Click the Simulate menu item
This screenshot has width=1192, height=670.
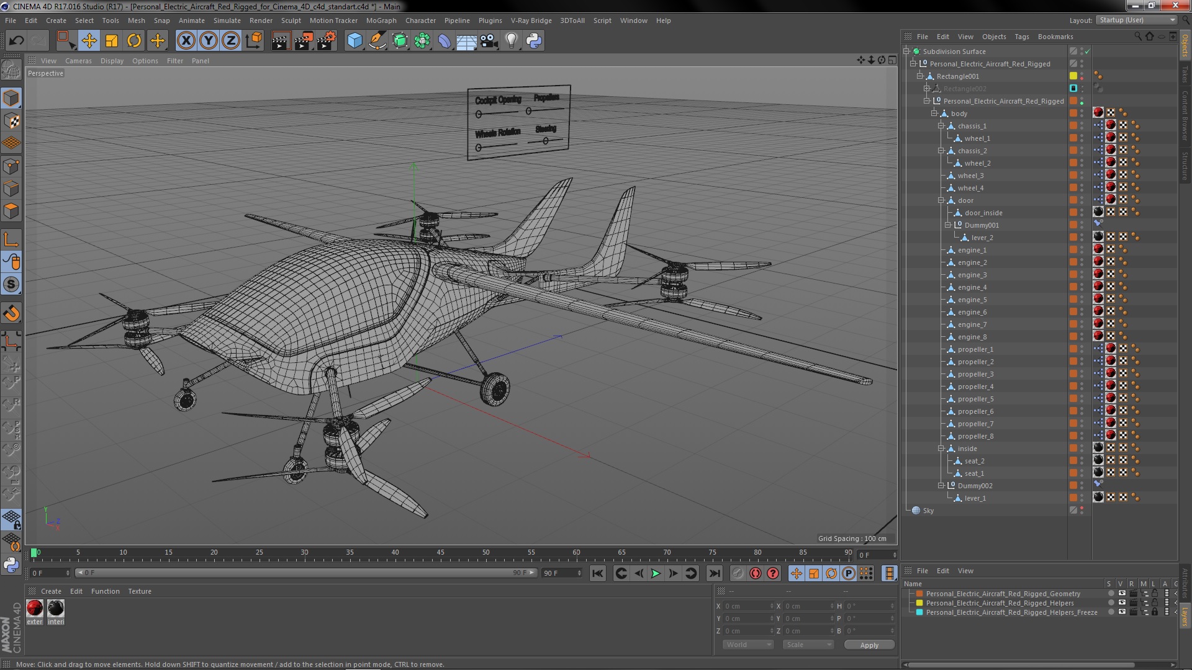227,20
